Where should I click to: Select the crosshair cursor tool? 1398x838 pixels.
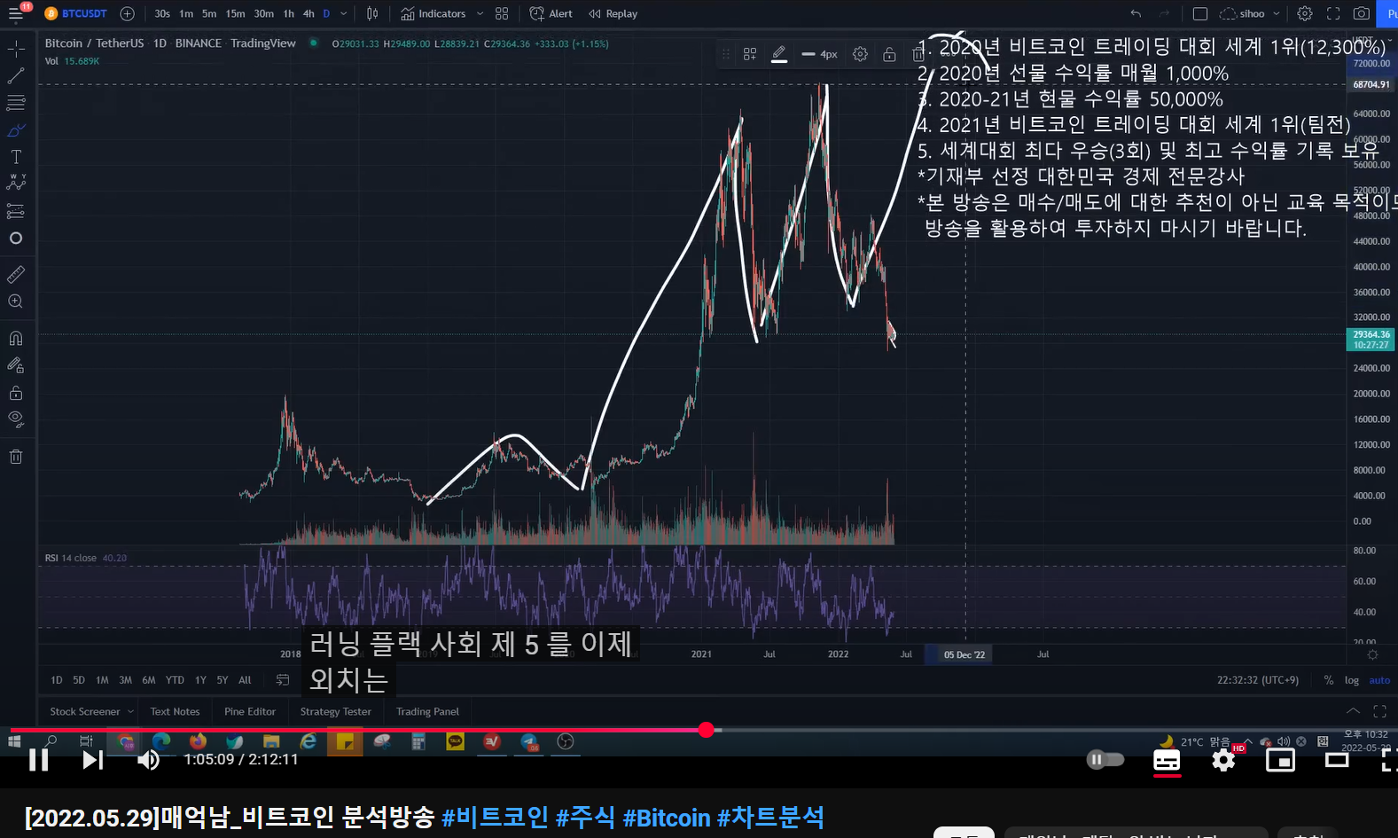click(x=16, y=49)
